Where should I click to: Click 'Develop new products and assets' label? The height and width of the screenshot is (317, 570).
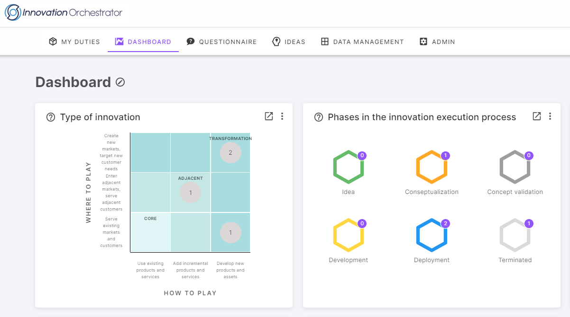coord(230,270)
